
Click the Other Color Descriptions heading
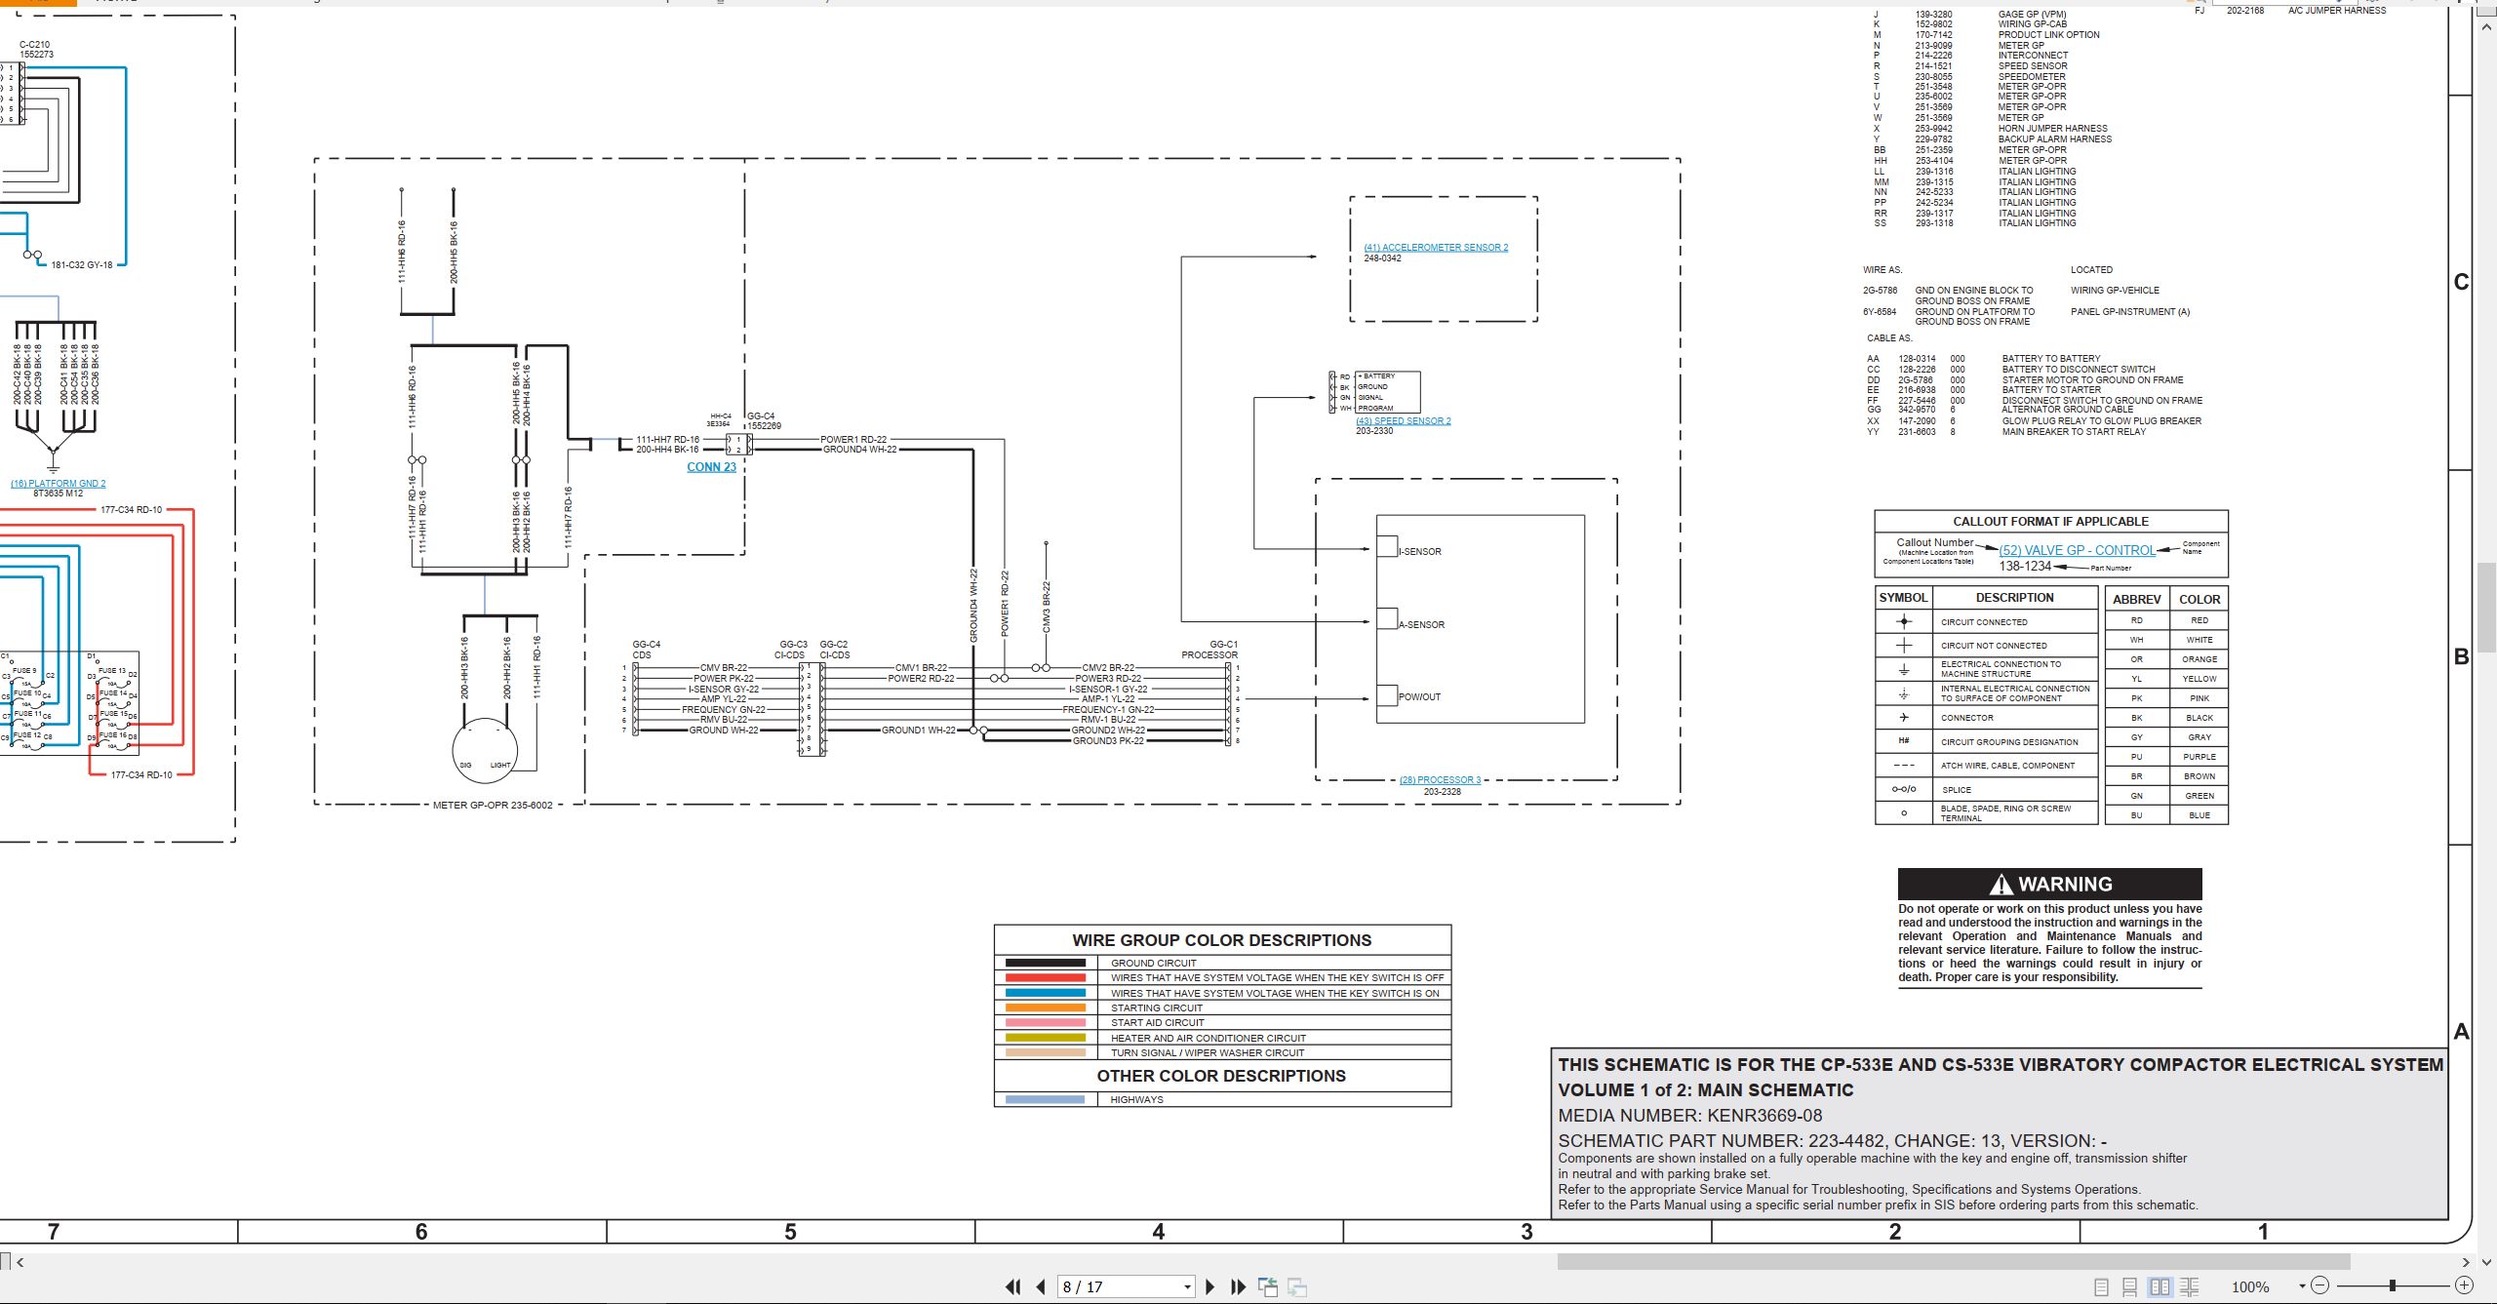point(1221,1076)
